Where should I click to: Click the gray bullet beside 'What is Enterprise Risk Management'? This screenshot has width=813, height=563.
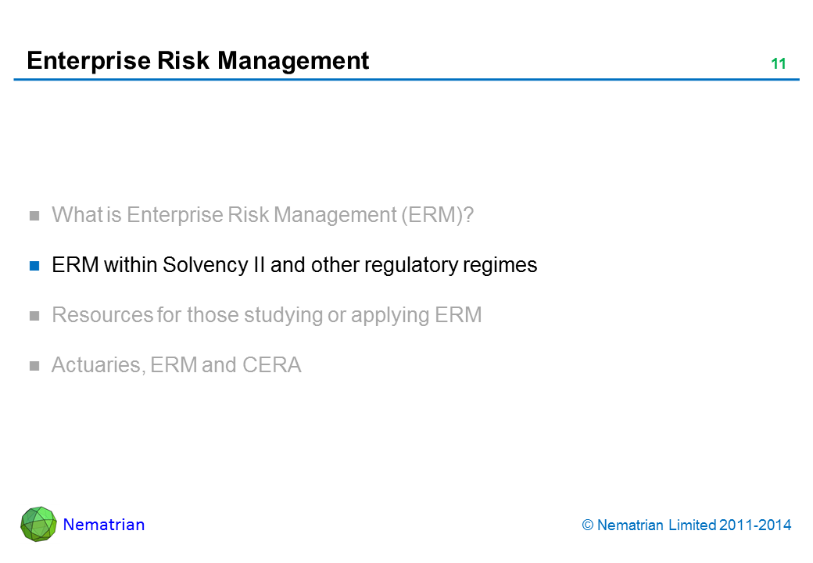[34, 216]
